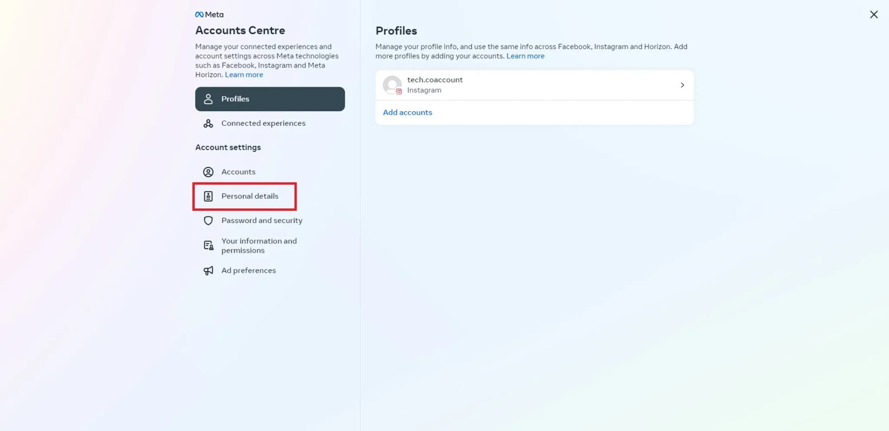Open Learn more link under Accounts Centre
The height and width of the screenshot is (431, 889).
(x=244, y=75)
